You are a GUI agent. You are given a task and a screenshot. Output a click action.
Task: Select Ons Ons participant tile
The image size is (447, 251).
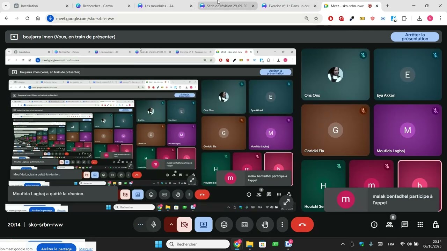[x=335, y=75]
